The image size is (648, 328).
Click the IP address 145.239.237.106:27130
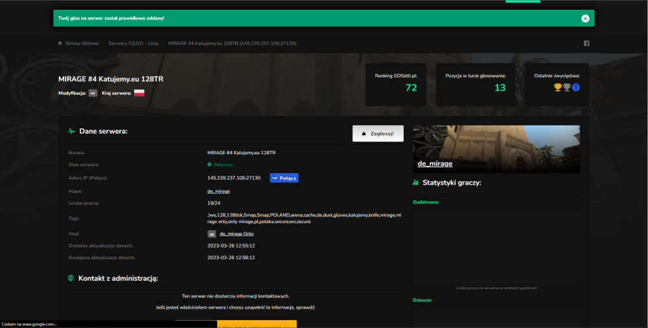234,178
